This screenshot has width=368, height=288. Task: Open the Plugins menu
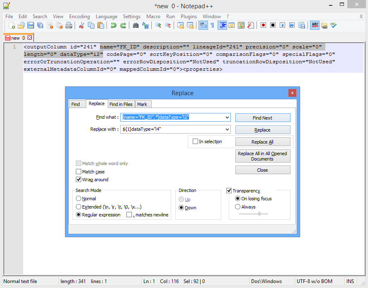[189, 17]
